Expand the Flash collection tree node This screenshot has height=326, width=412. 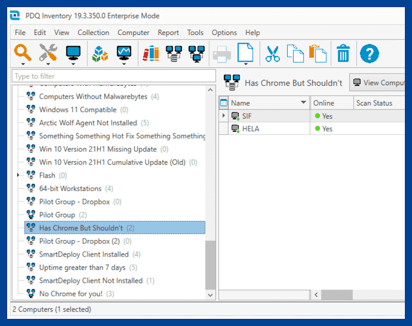18,175
